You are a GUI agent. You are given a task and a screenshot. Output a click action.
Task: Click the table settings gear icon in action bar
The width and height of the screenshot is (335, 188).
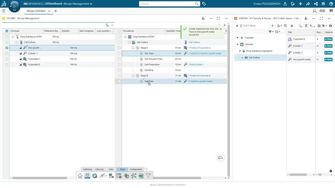[x=119, y=176]
